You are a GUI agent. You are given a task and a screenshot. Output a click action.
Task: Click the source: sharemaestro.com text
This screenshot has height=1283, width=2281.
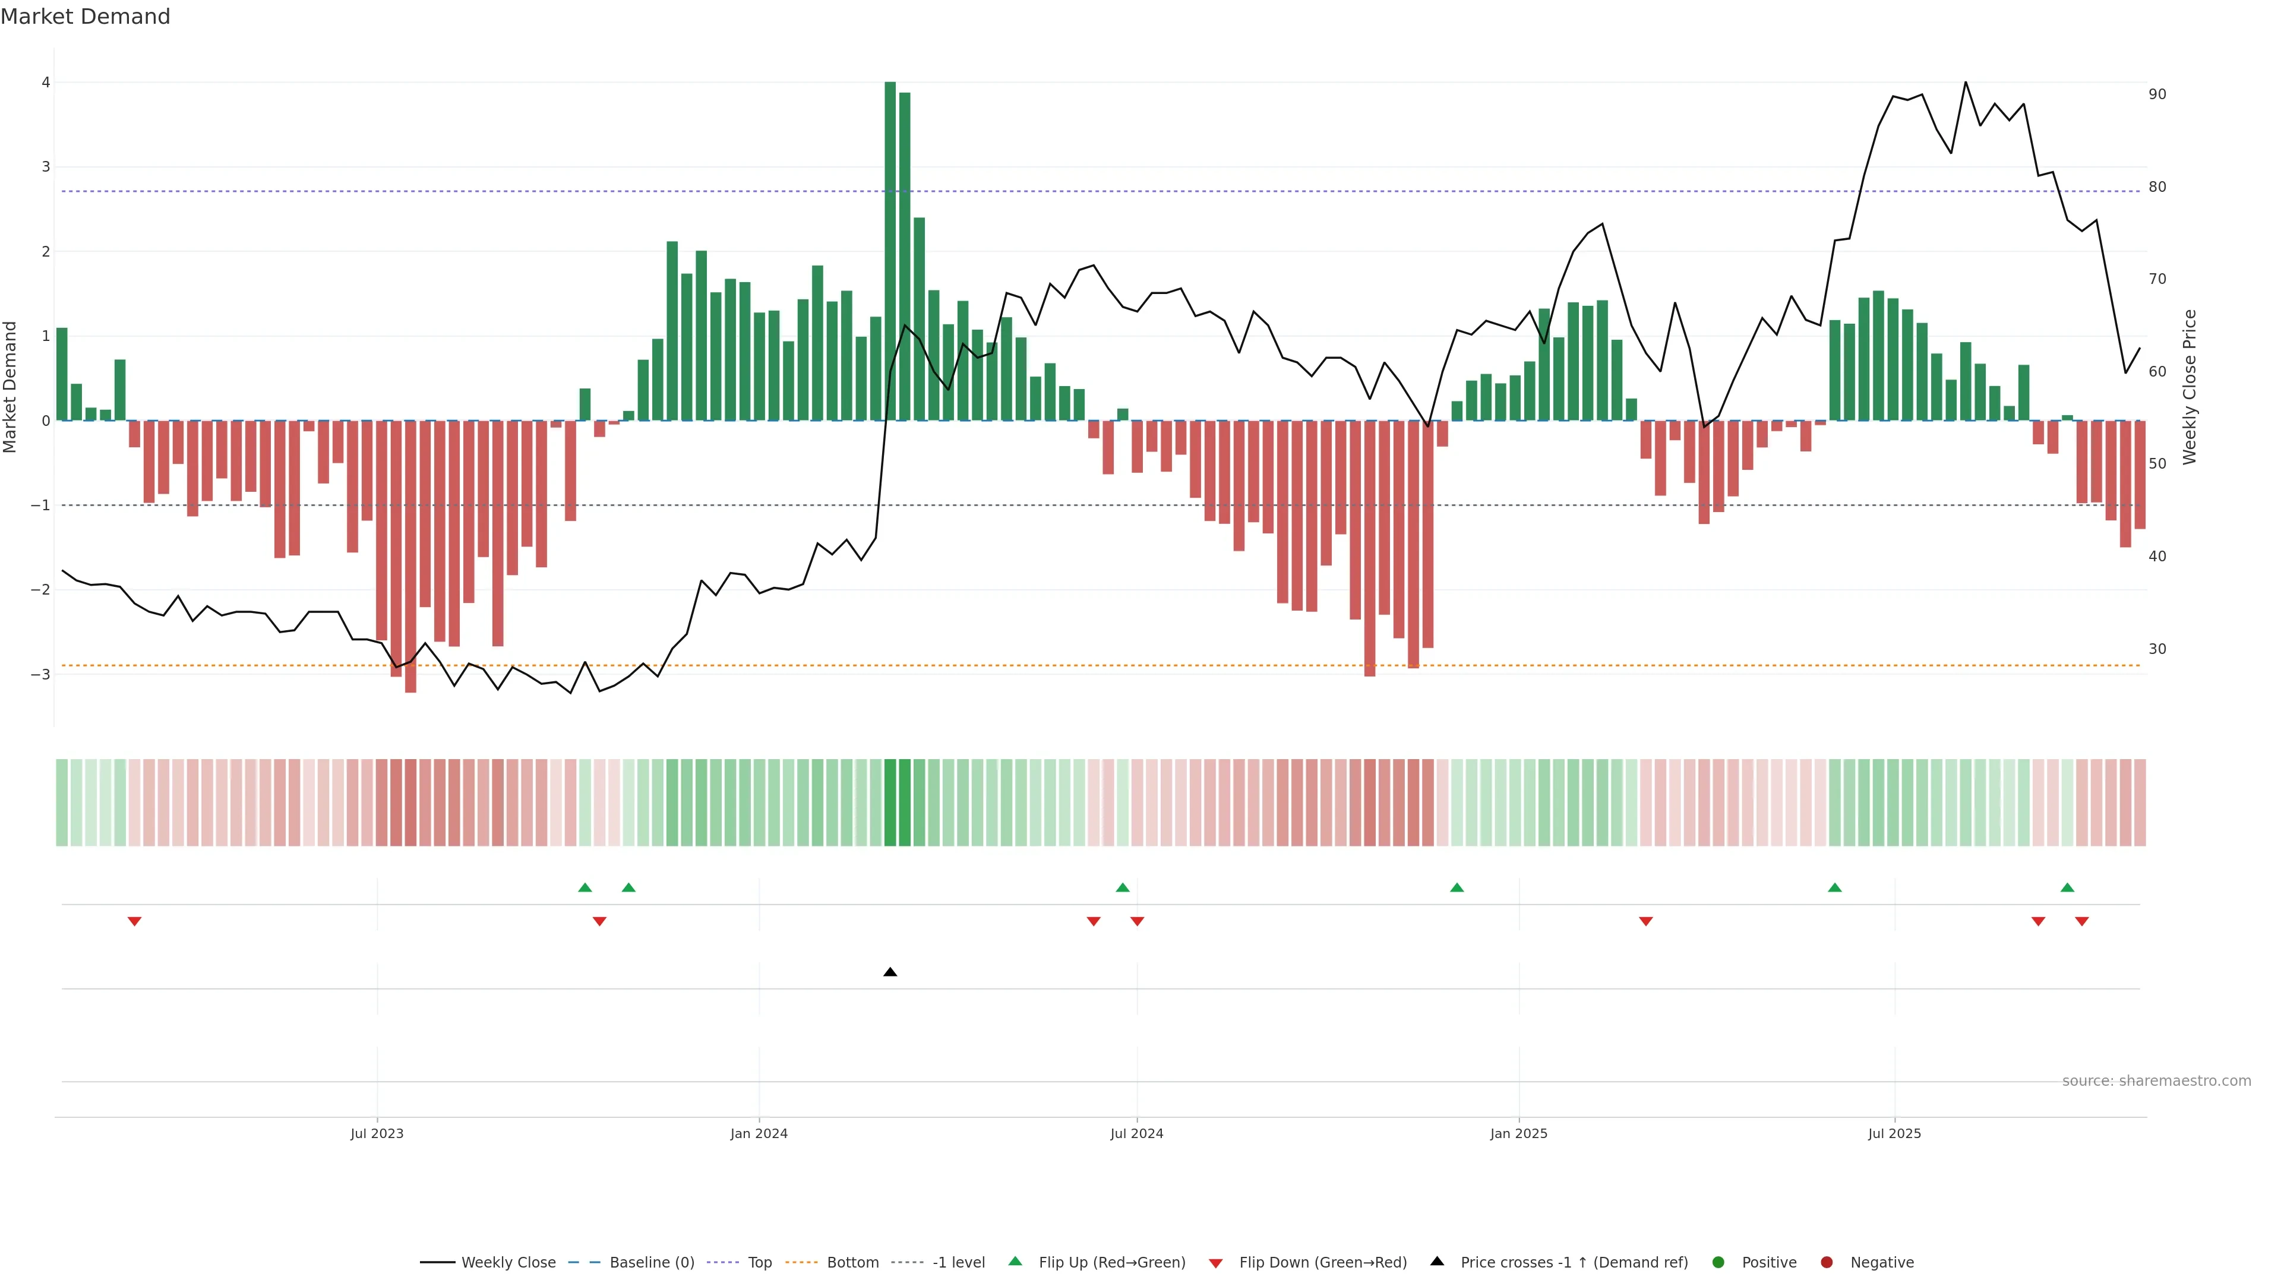pyautogui.click(x=2156, y=1081)
